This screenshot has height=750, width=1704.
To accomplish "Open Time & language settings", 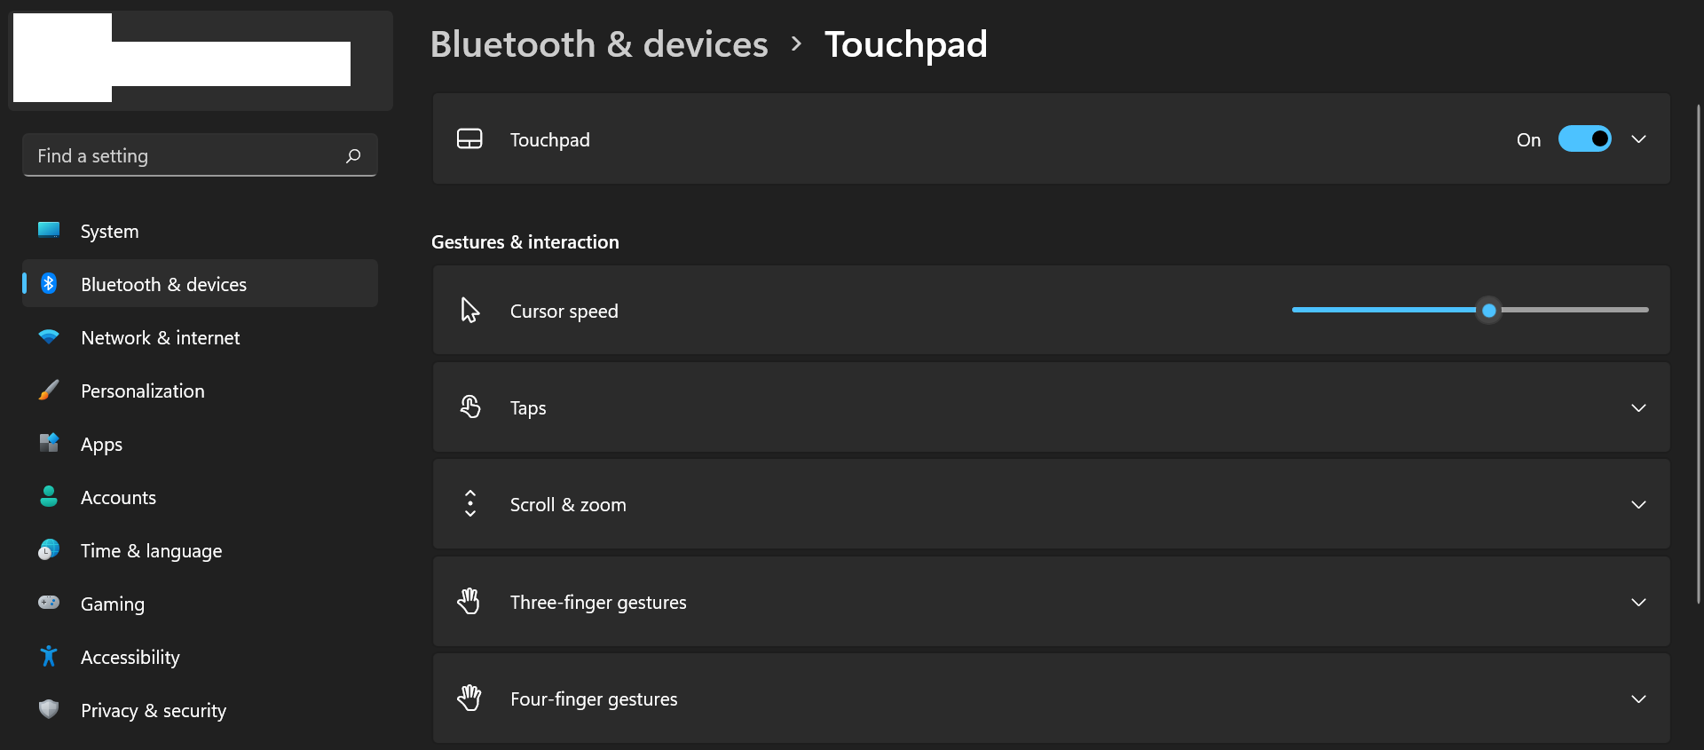I will 151,551.
